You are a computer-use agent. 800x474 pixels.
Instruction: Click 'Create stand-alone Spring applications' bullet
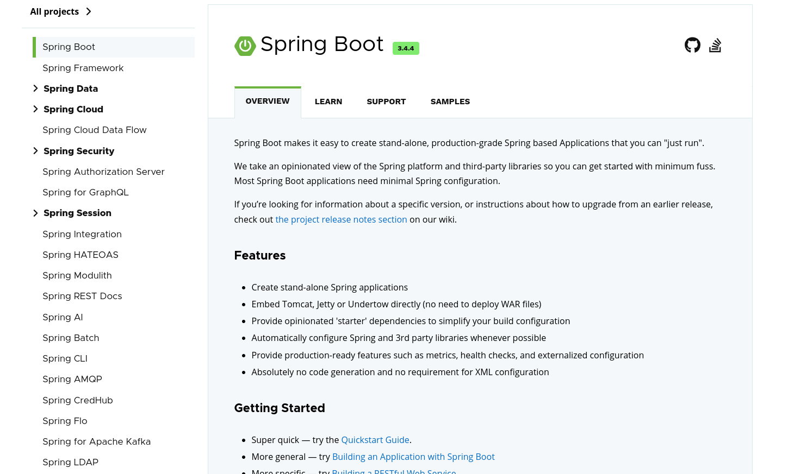[x=330, y=287]
